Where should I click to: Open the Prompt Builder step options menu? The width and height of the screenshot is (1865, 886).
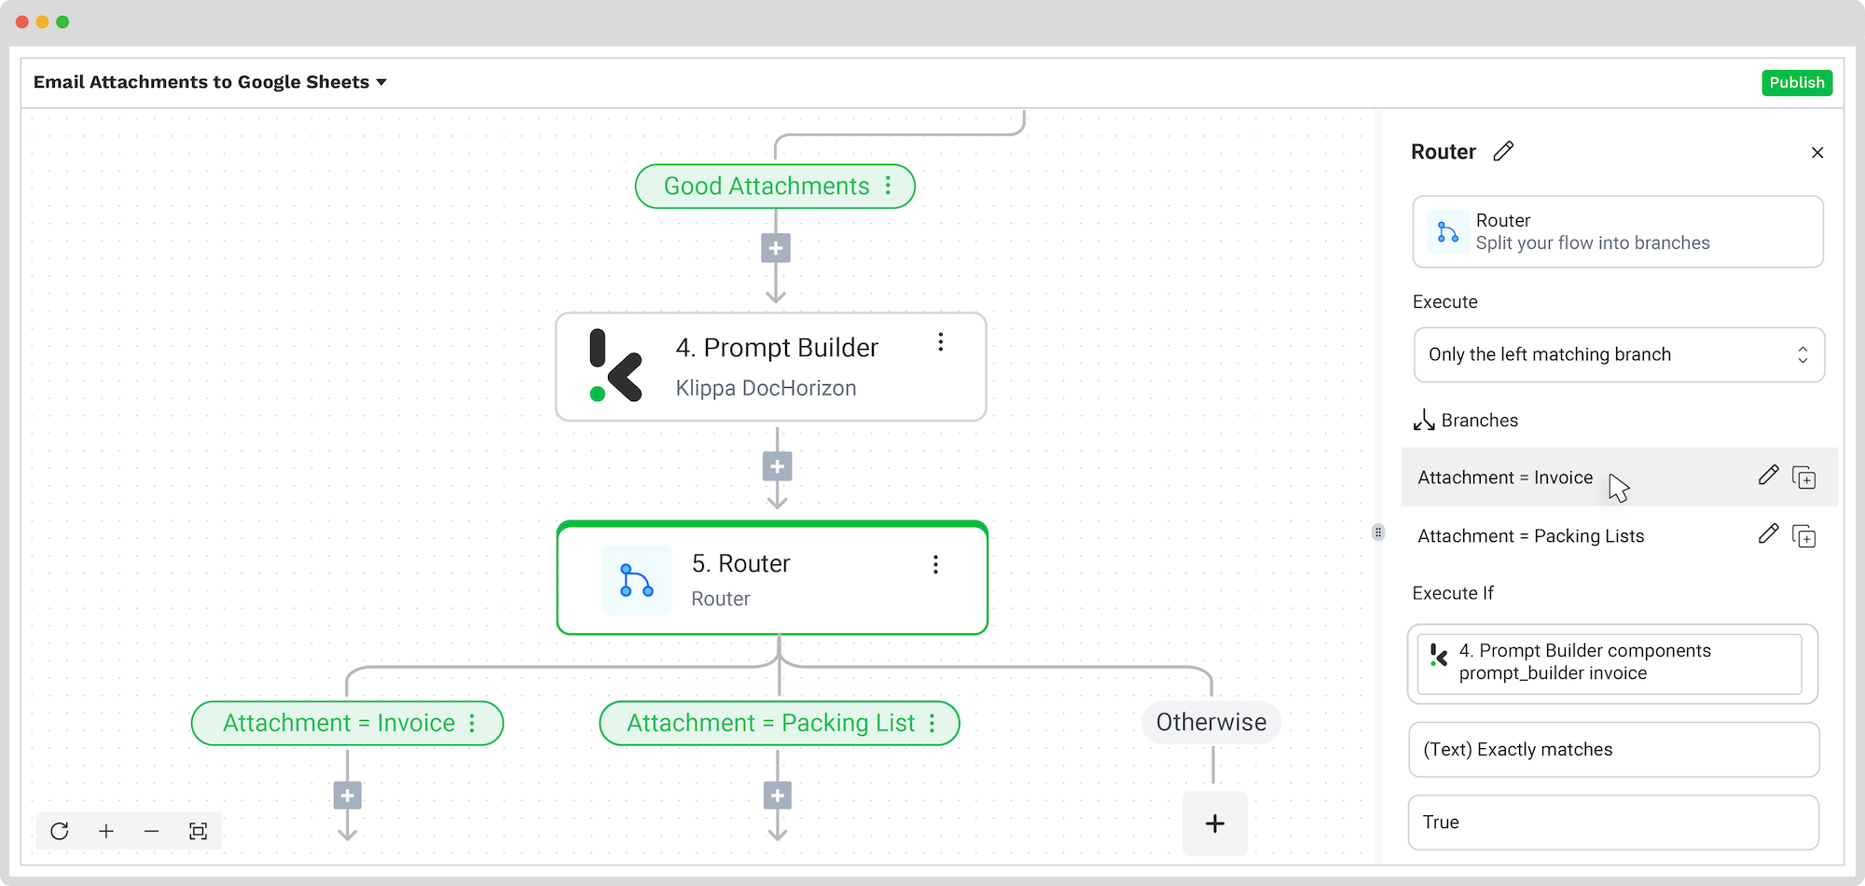pyautogui.click(x=941, y=342)
